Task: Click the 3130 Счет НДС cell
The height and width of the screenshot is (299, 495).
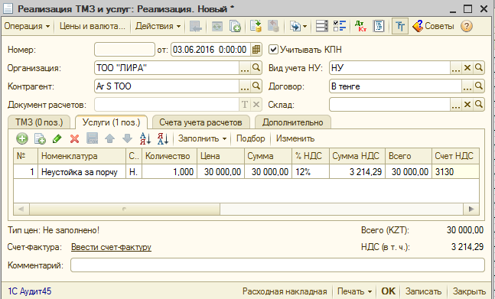Action: [455, 172]
